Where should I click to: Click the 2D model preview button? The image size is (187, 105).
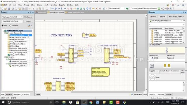(x=152, y=66)
